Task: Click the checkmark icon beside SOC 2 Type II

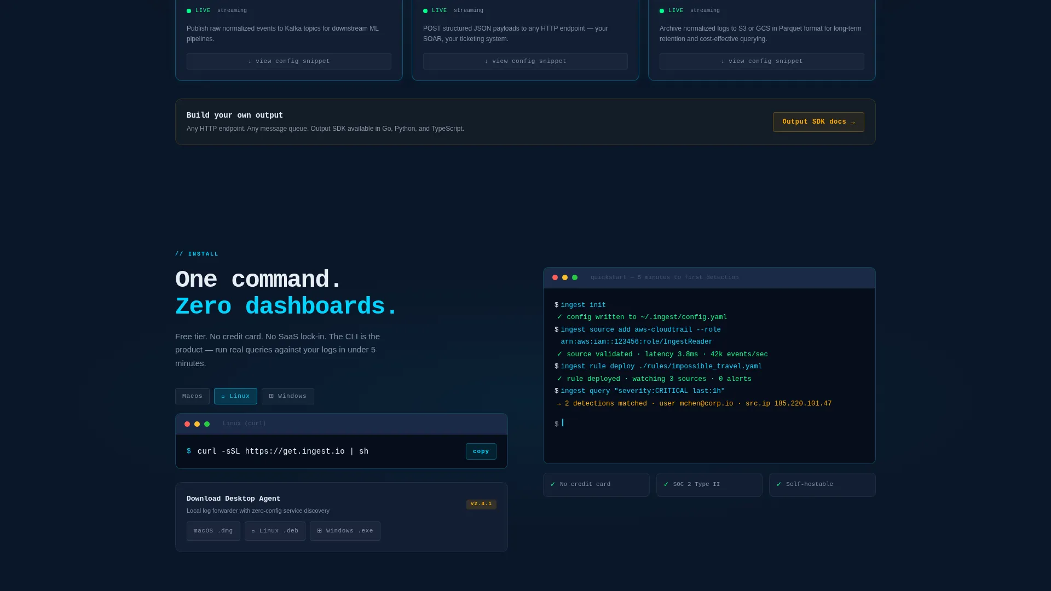Action: coord(666,484)
